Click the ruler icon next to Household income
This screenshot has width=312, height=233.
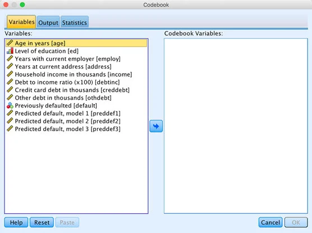tap(10, 74)
